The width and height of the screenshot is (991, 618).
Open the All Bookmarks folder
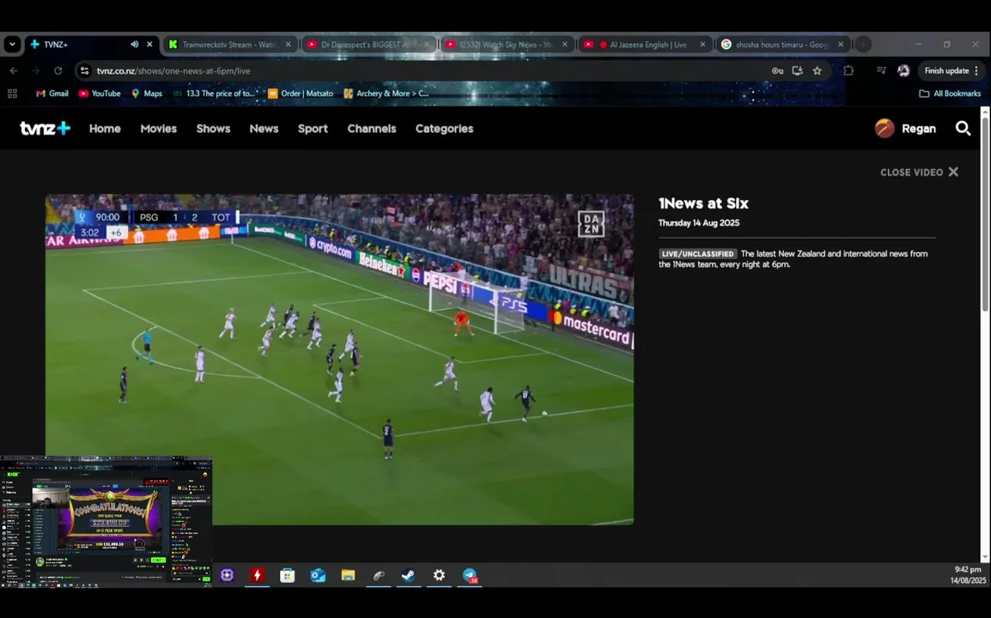[x=950, y=94]
